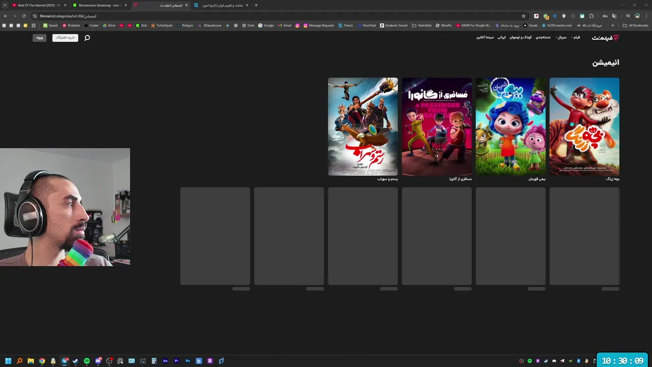Open the Sketchfab bookmark folder
The height and width of the screenshot is (367, 652).
(x=422, y=25)
